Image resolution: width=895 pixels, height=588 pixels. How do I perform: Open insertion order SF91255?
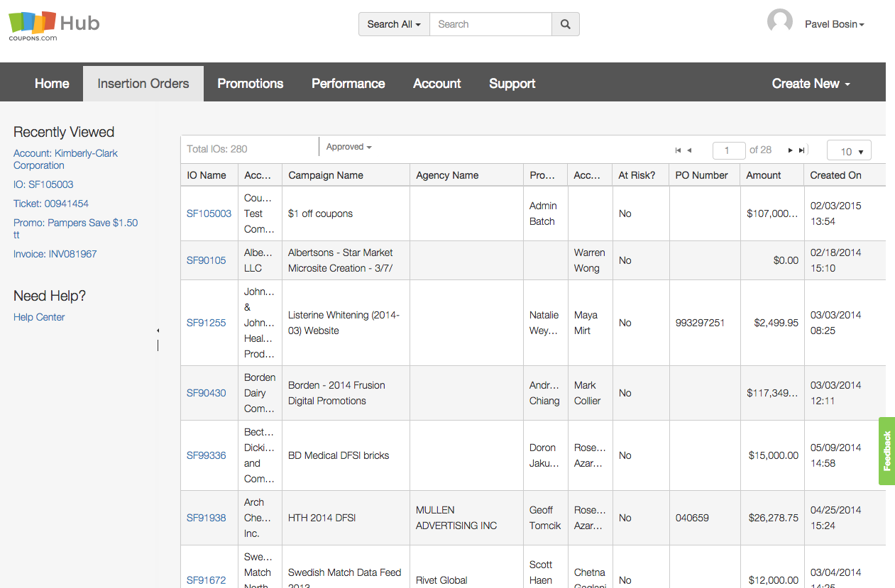click(206, 323)
